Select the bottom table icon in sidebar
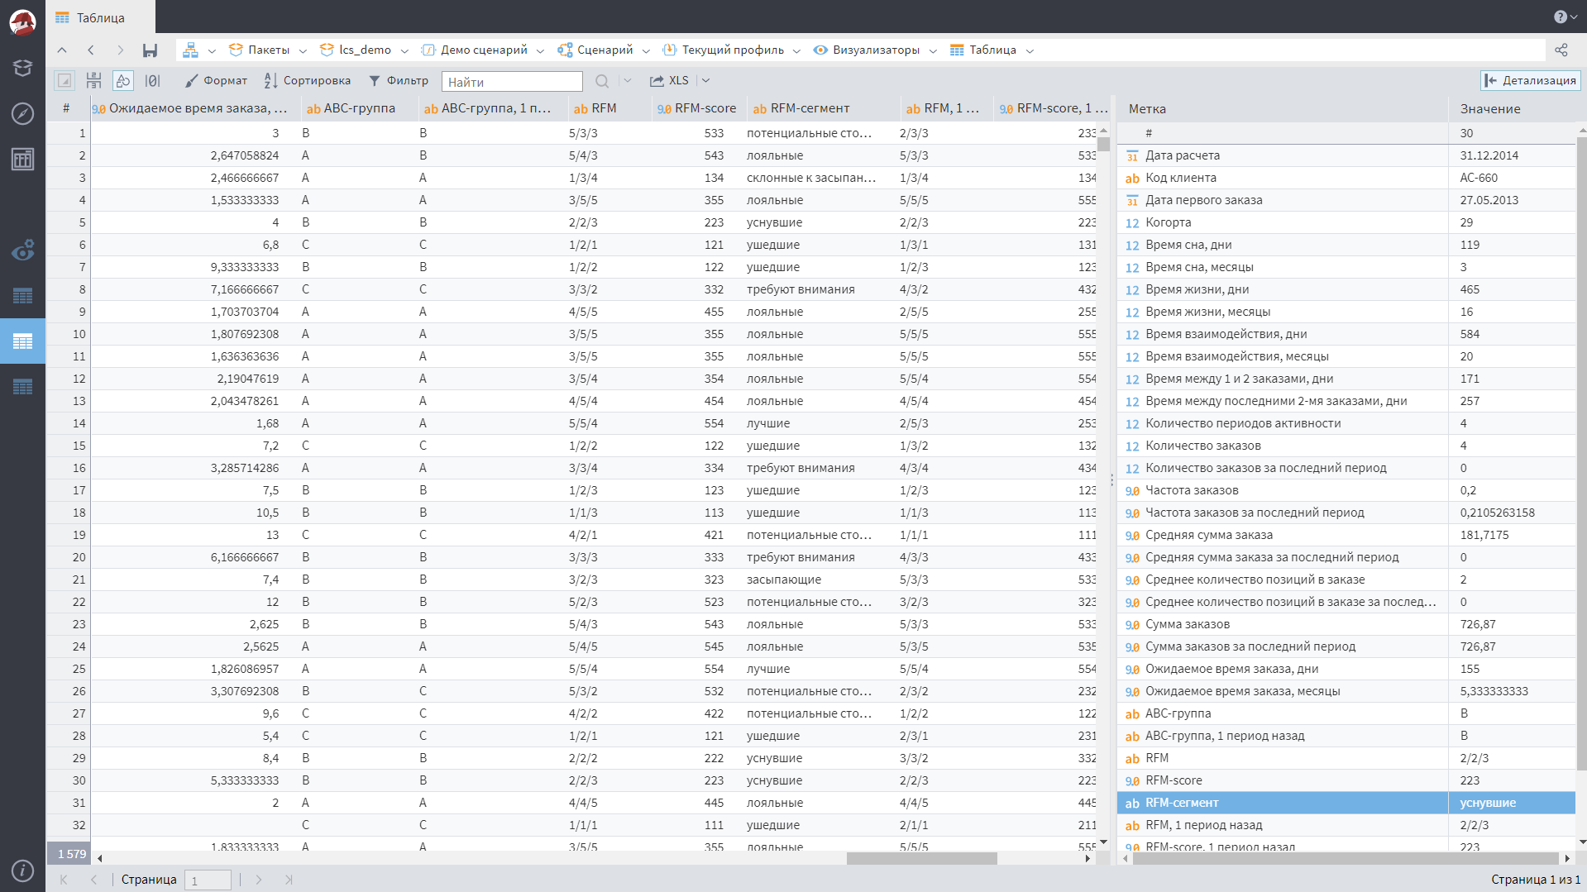The image size is (1587, 892). click(22, 386)
